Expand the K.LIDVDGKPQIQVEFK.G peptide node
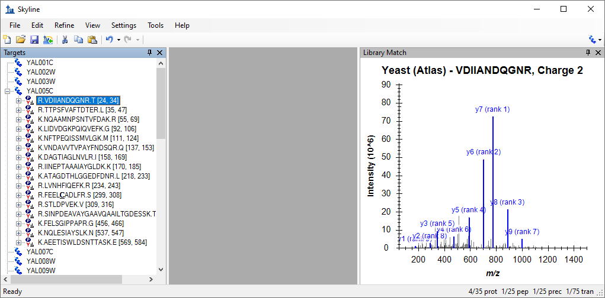This screenshot has height=298, width=605. click(18, 129)
